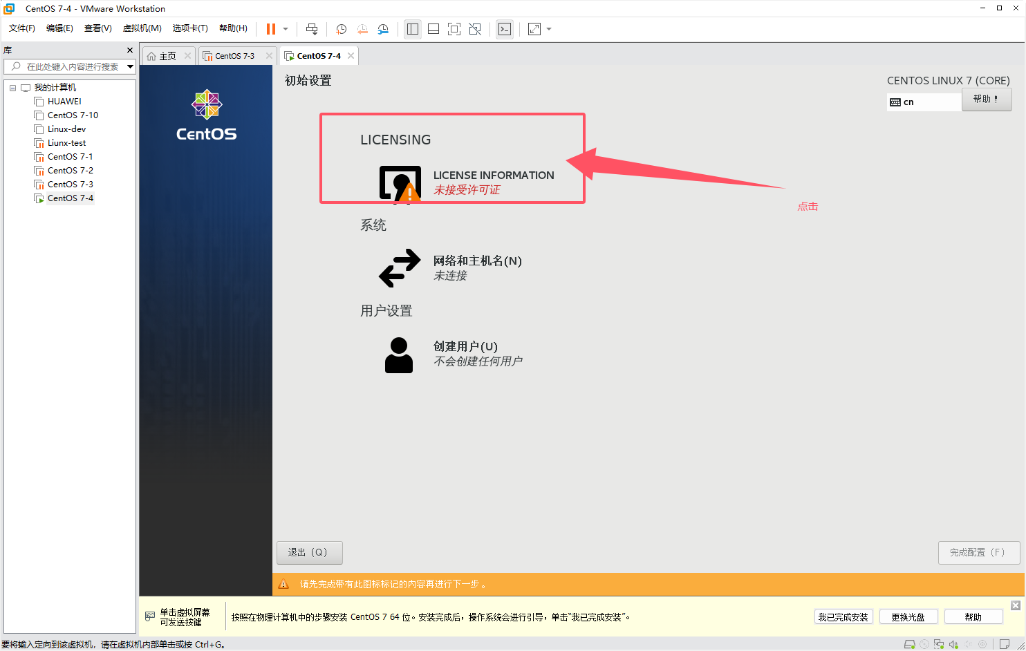Click the sound card status icon

coord(953,644)
